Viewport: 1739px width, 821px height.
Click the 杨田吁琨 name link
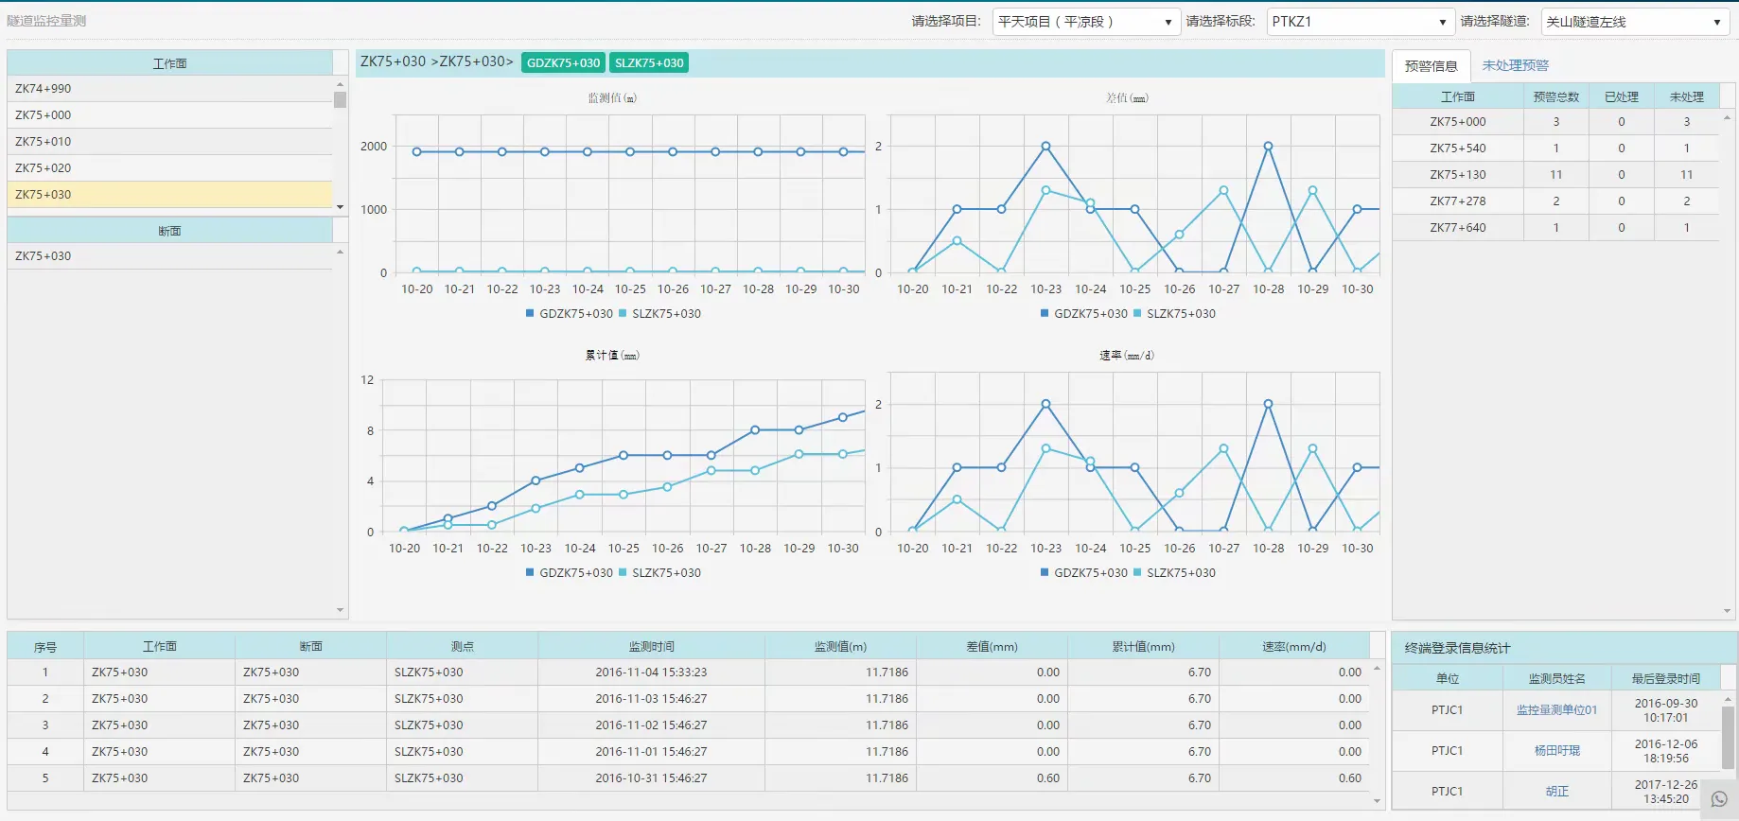coord(1556,751)
